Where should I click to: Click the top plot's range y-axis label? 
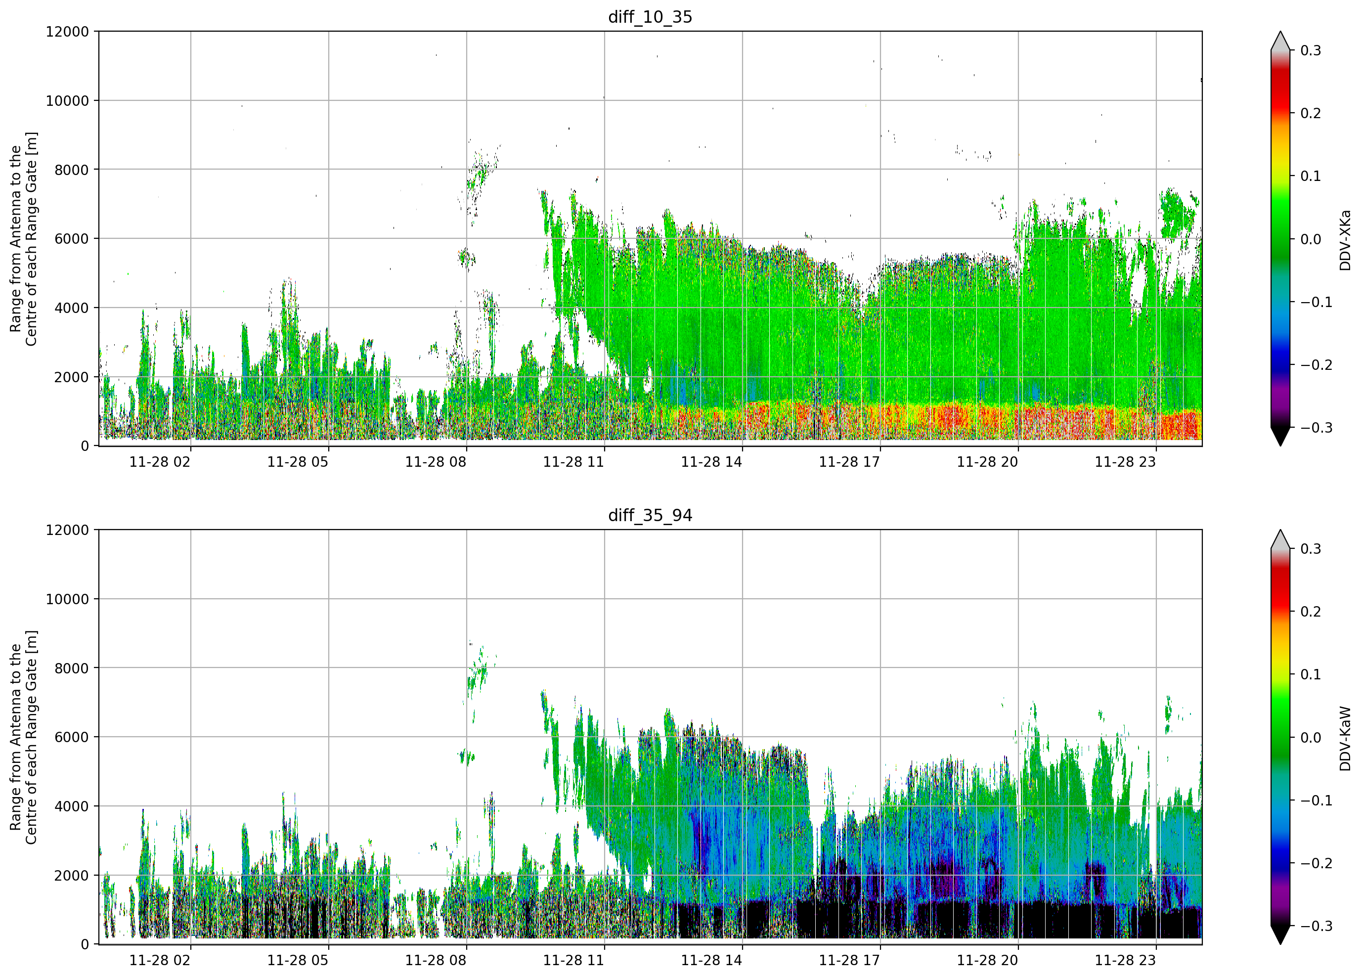23,238
